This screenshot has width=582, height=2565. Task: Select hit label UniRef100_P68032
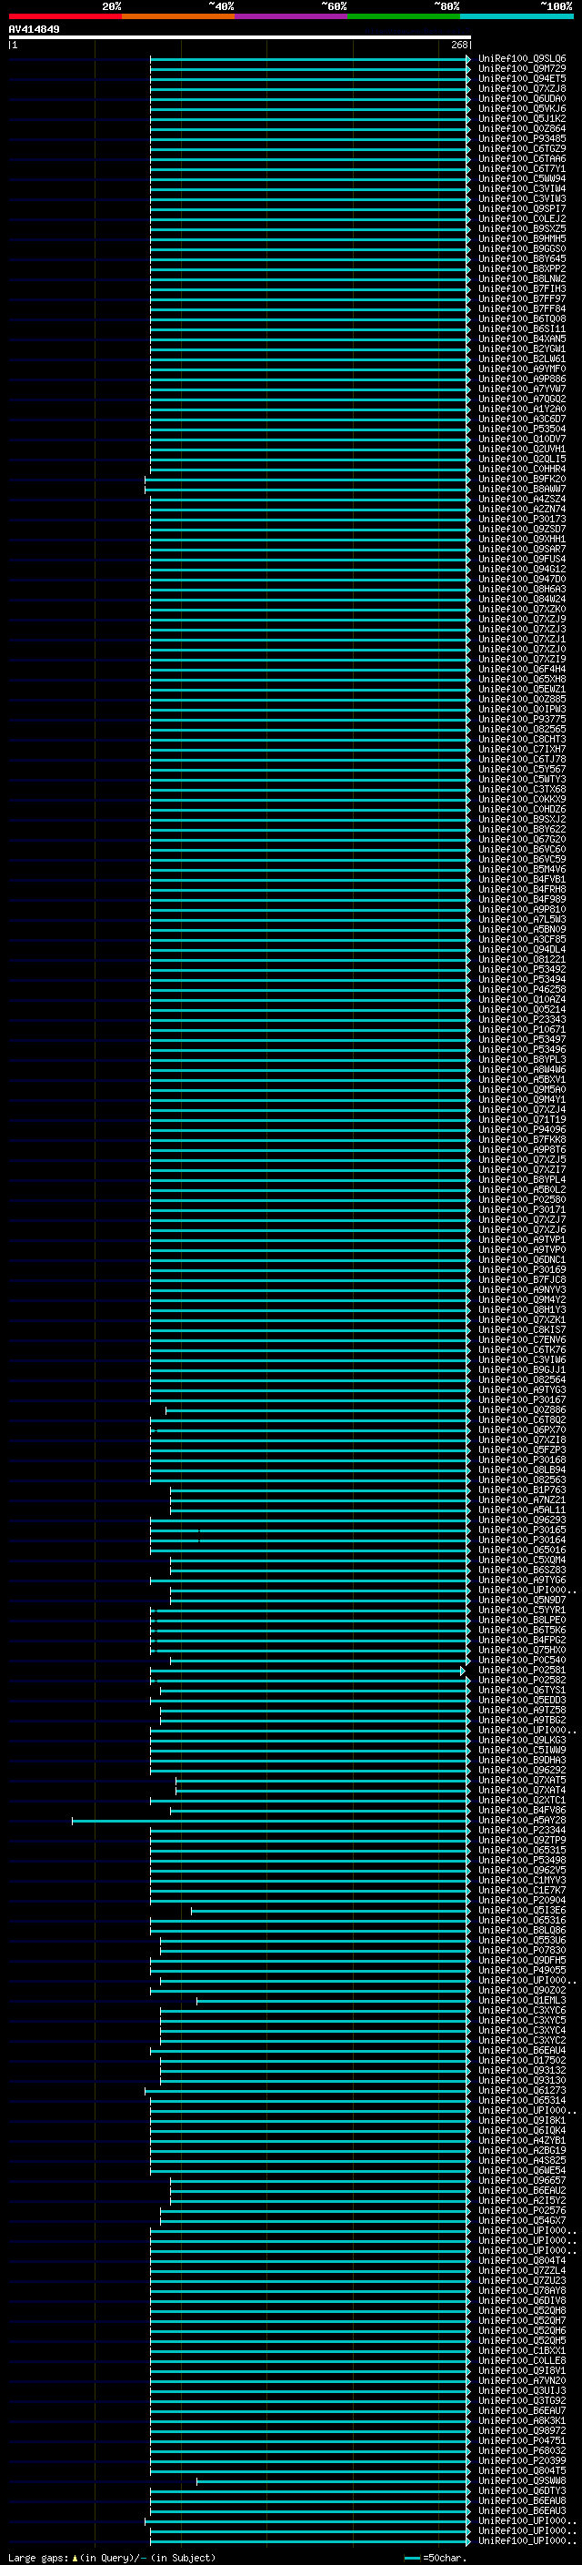(x=522, y=2451)
